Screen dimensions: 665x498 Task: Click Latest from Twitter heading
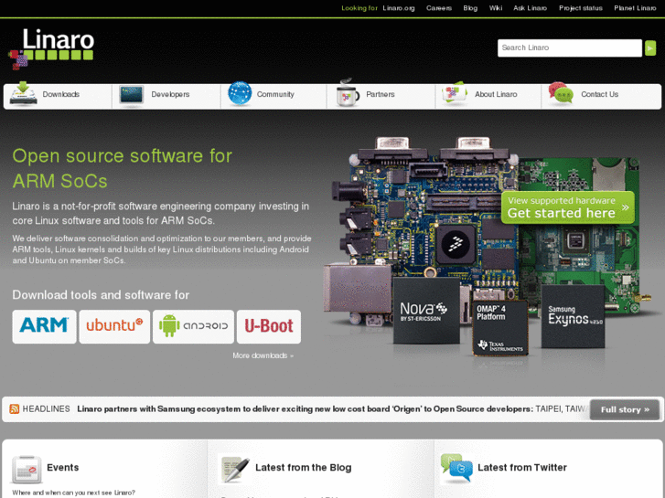tap(522, 468)
